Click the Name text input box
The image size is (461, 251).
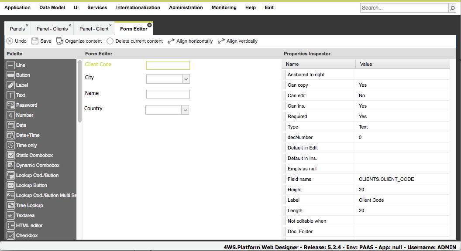point(168,94)
